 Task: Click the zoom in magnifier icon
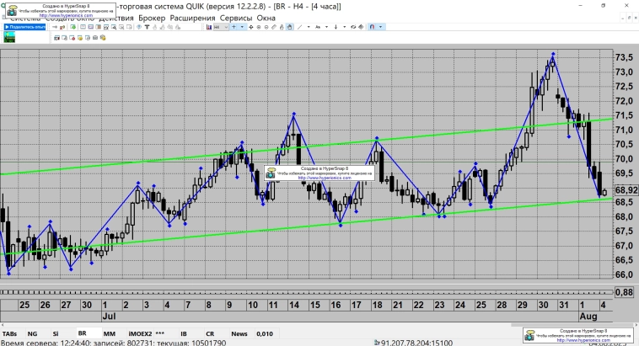[x=258, y=27]
